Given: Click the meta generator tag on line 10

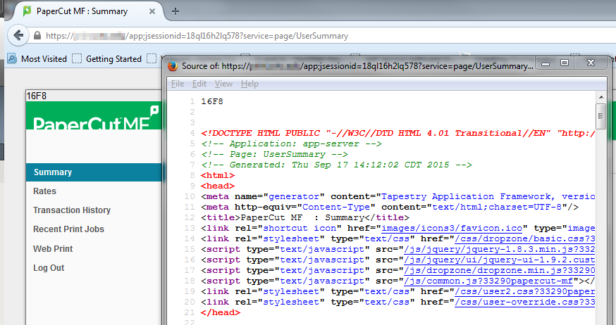Looking at the screenshot, I should (398, 196).
